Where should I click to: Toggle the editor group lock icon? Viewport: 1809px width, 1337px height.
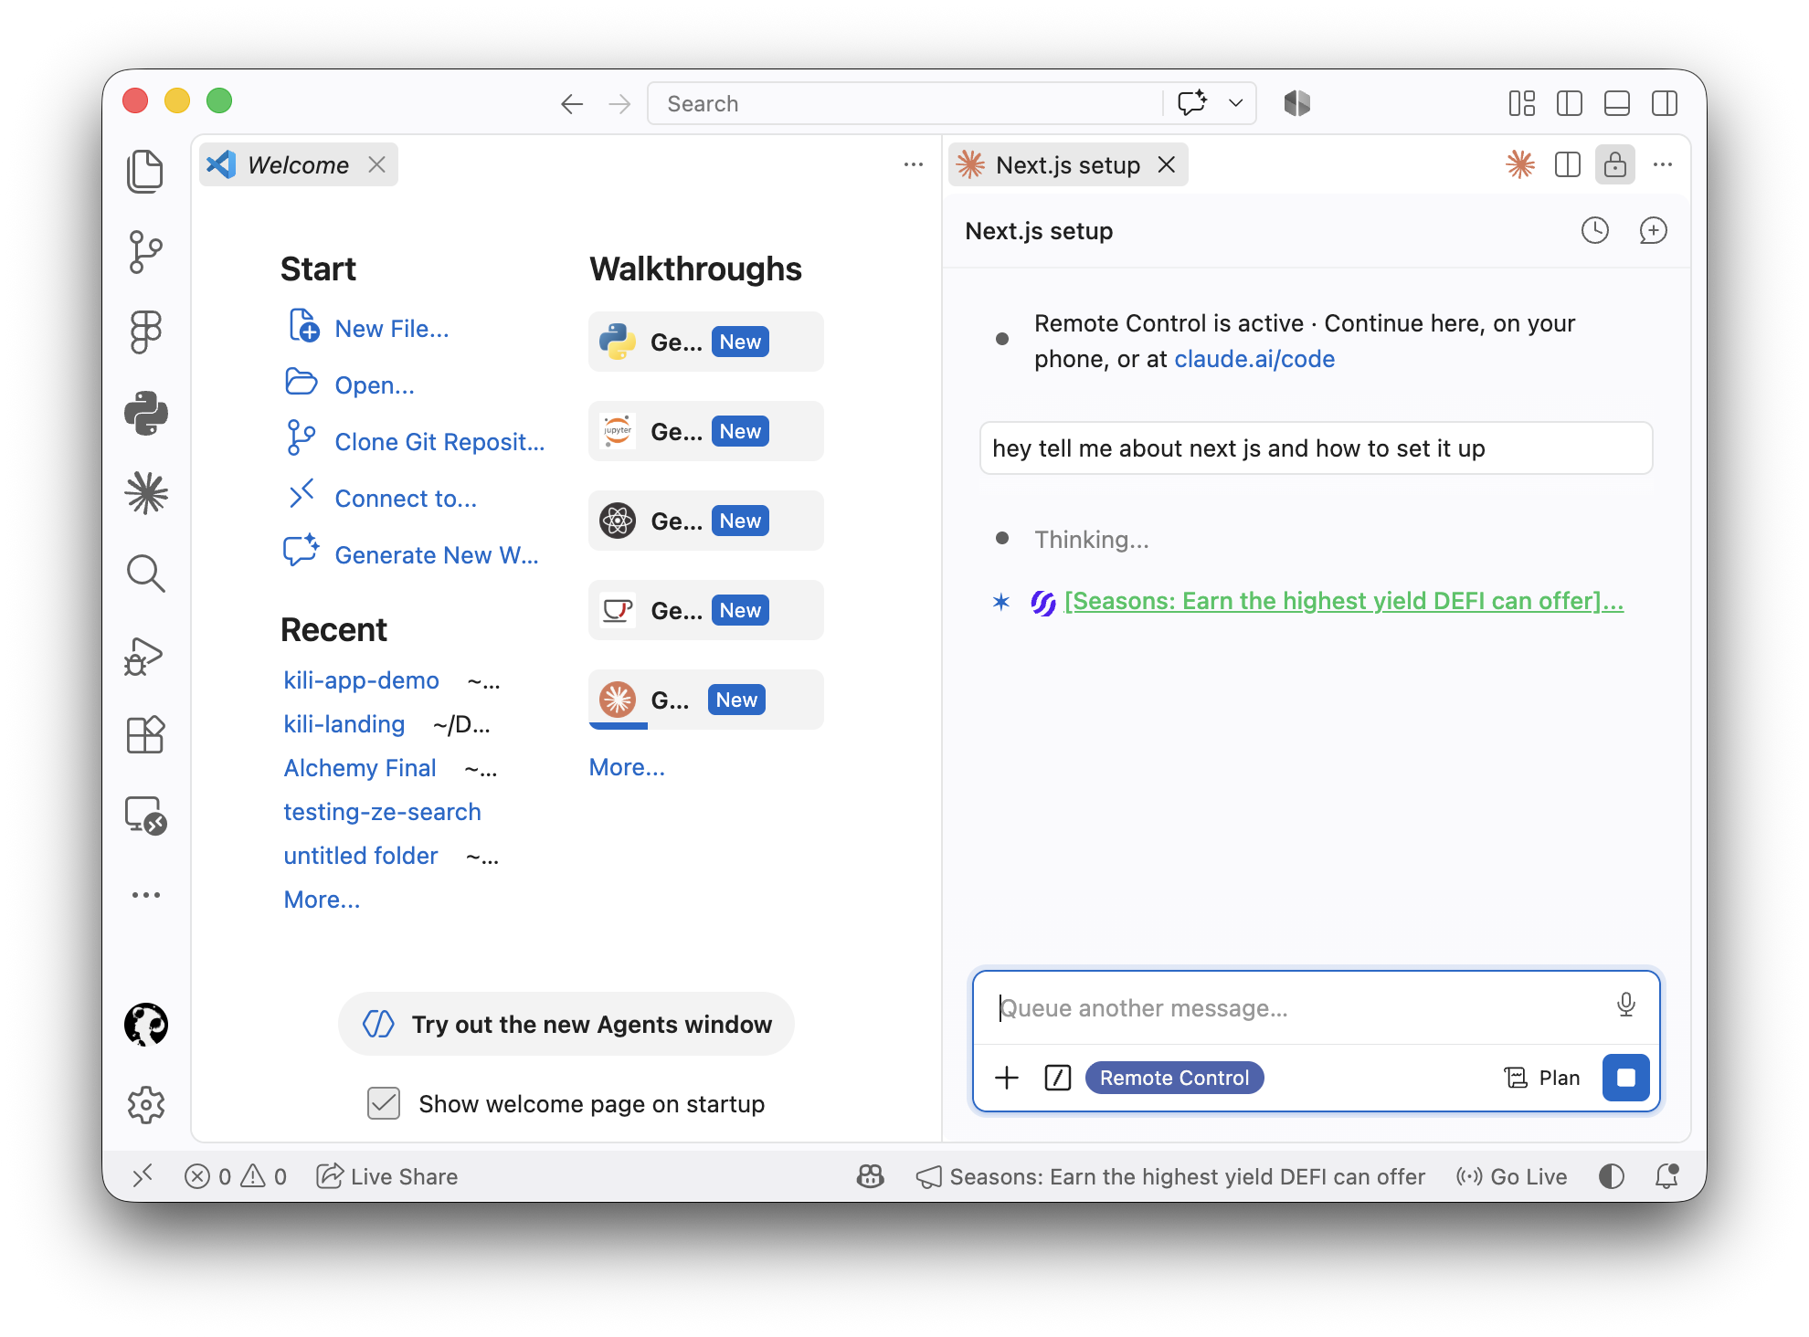pos(1615,164)
